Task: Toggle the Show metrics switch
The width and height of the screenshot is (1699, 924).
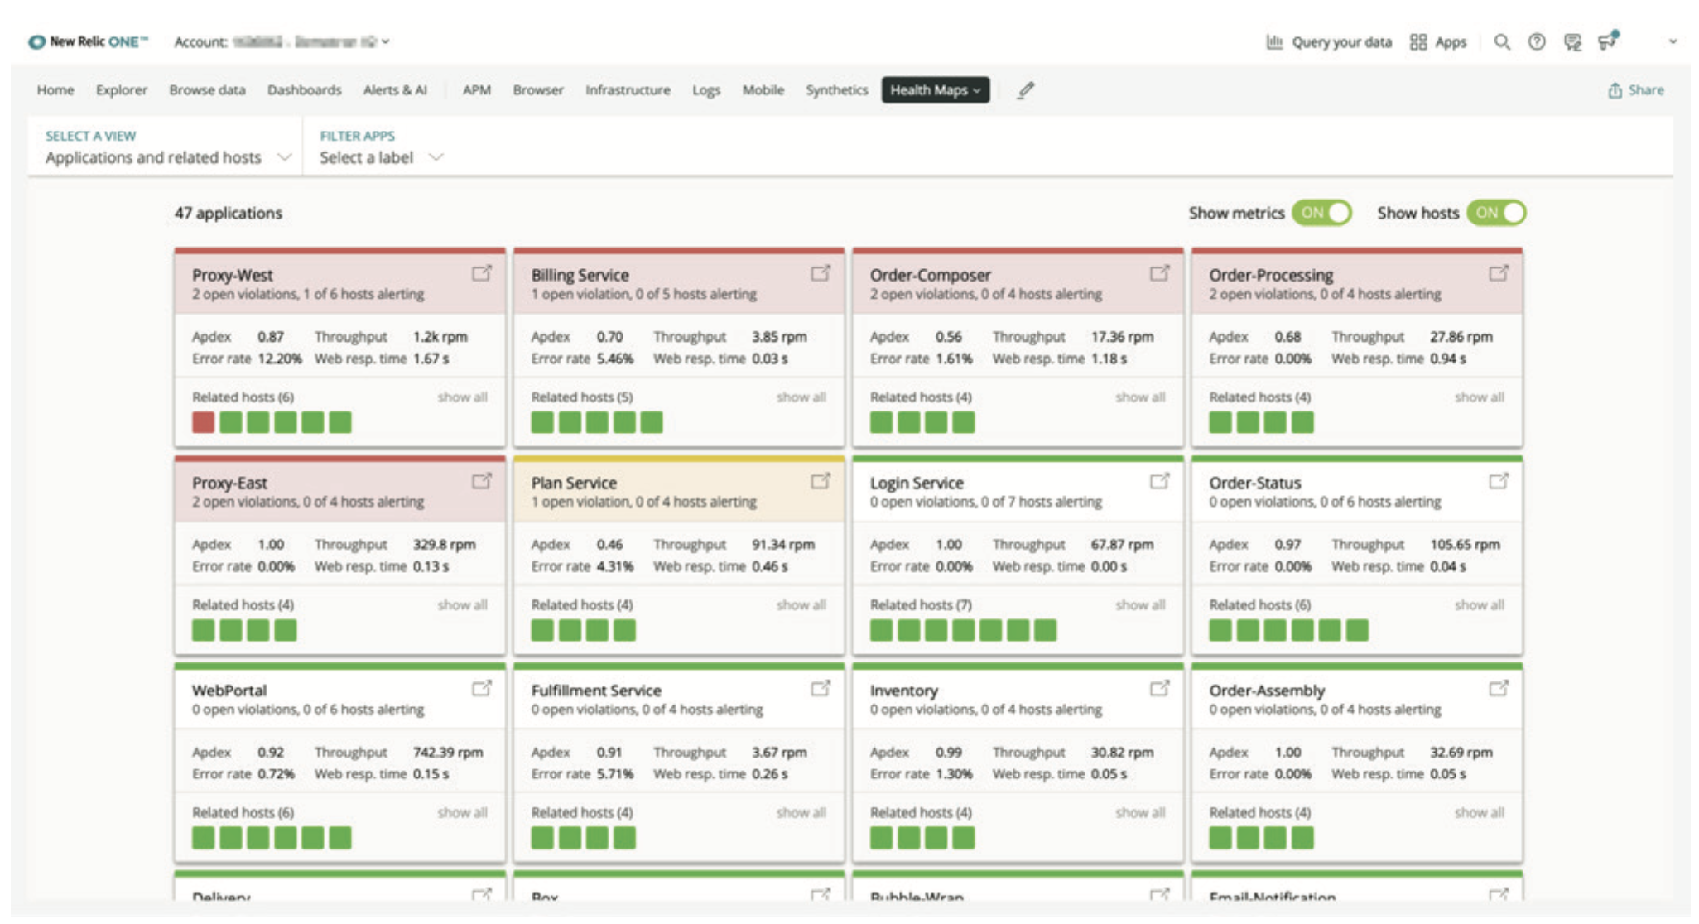Action: coord(1321,213)
